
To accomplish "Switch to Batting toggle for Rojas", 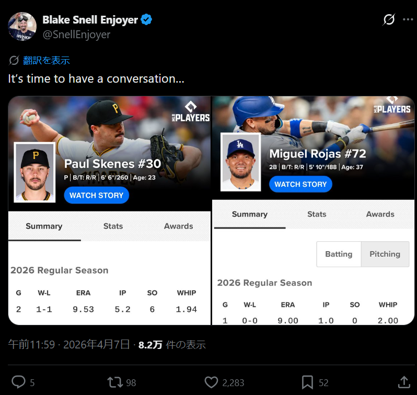I will click(x=339, y=254).
